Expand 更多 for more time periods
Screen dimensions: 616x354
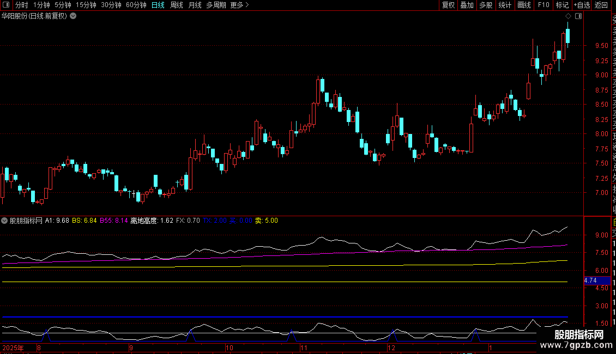click(239, 5)
